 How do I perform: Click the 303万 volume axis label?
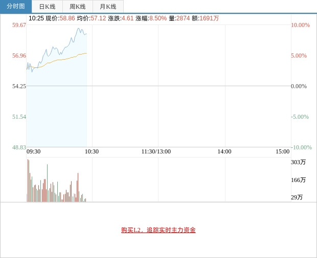pyautogui.click(x=298, y=162)
